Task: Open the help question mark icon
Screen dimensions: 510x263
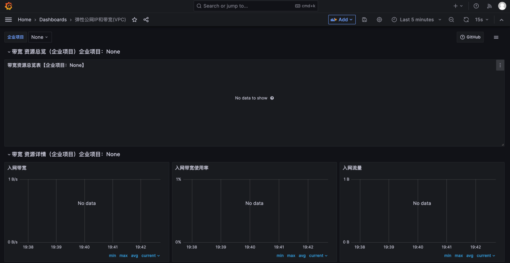Action: pos(476,6)
